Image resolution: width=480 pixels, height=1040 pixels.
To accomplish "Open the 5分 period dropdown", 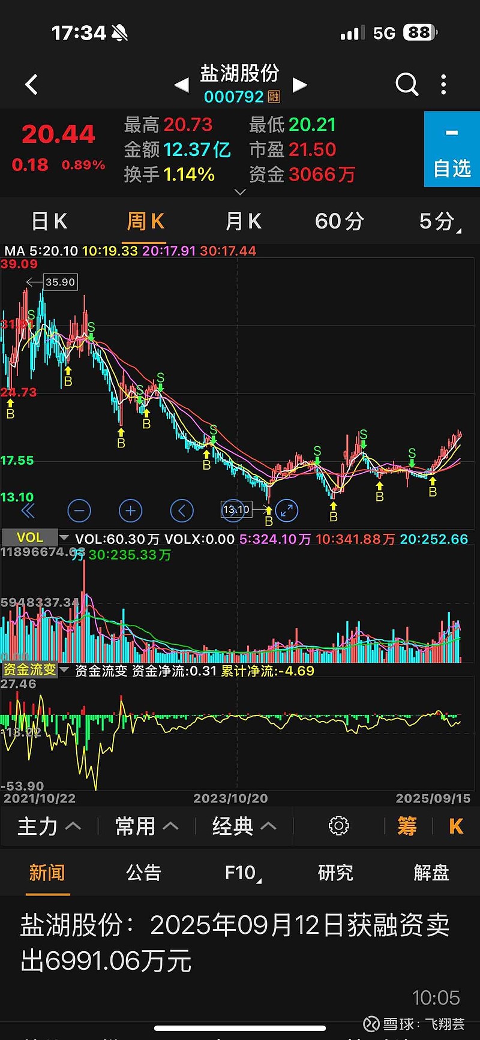I will (440, 221).
